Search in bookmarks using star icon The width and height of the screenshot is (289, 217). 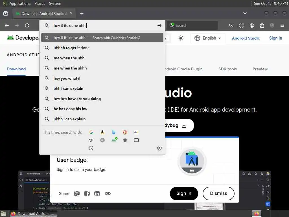coord(125,140)
